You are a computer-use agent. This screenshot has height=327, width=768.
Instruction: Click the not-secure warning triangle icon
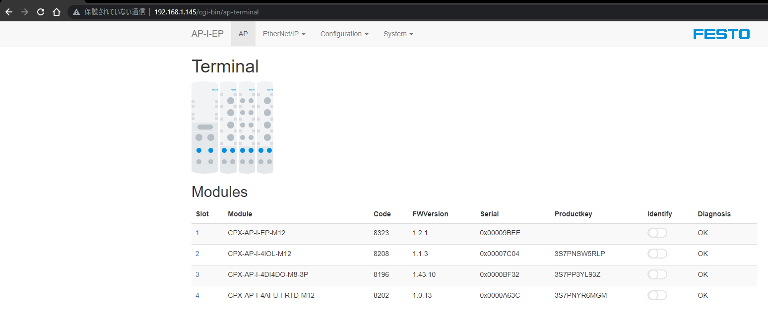pos(76,11)
